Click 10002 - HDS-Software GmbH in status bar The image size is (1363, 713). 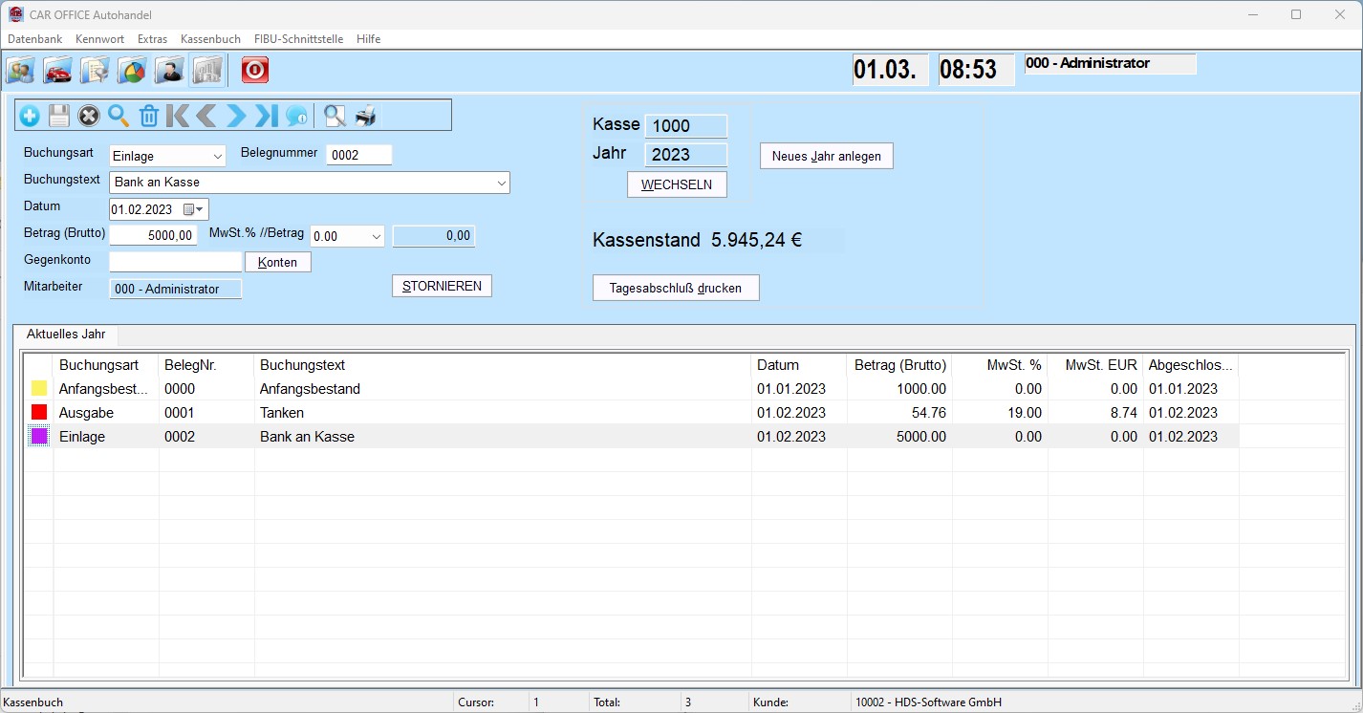click(x=929, y=702)
